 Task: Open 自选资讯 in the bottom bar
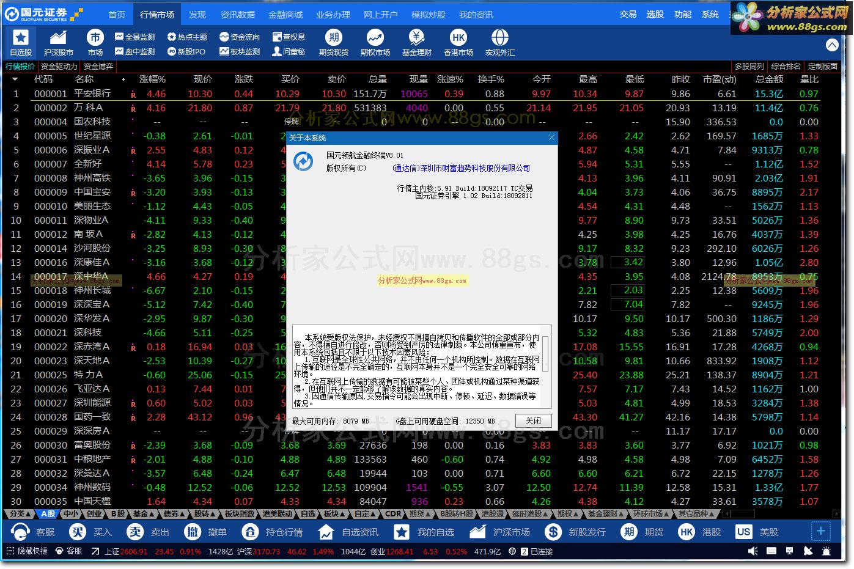pos(348,532)
